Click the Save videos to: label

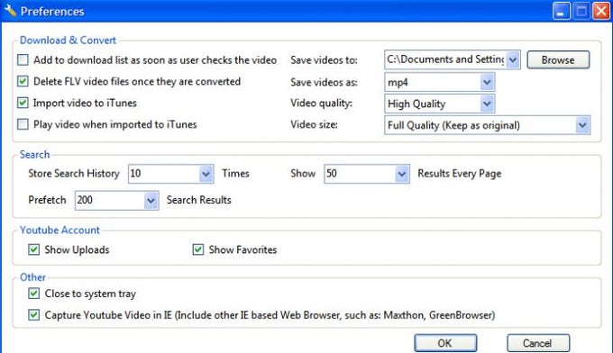click(x=324, y=60)
